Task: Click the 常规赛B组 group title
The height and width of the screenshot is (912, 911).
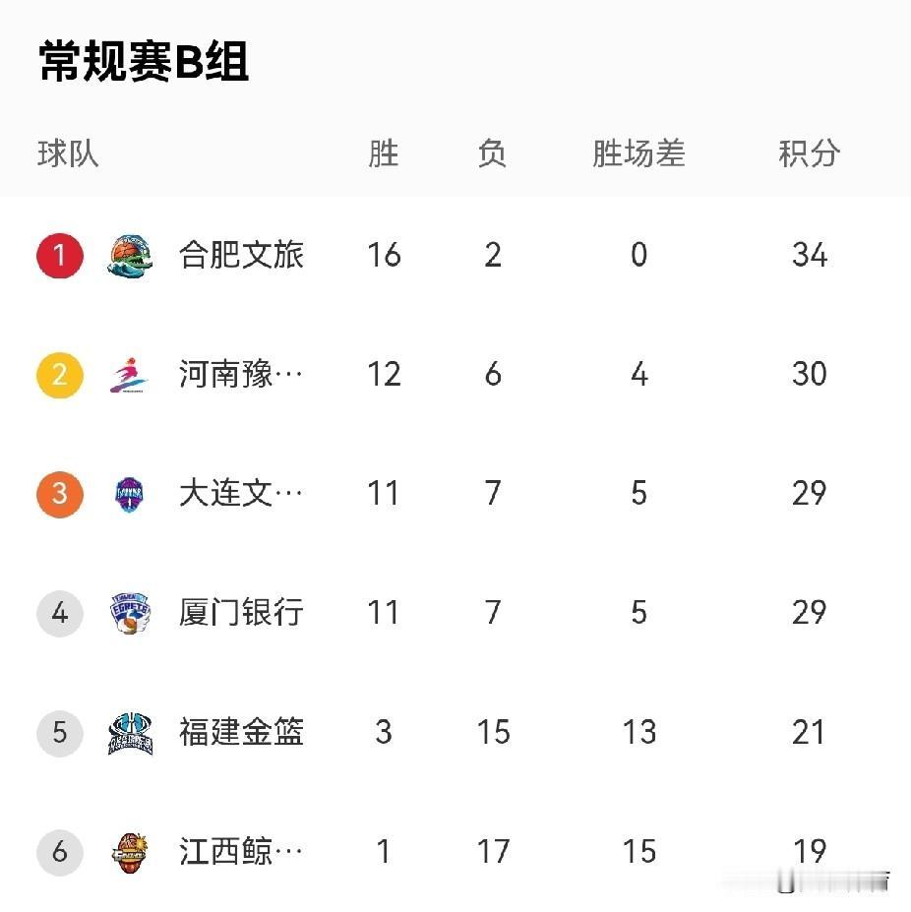Action: tap(144, 62)
